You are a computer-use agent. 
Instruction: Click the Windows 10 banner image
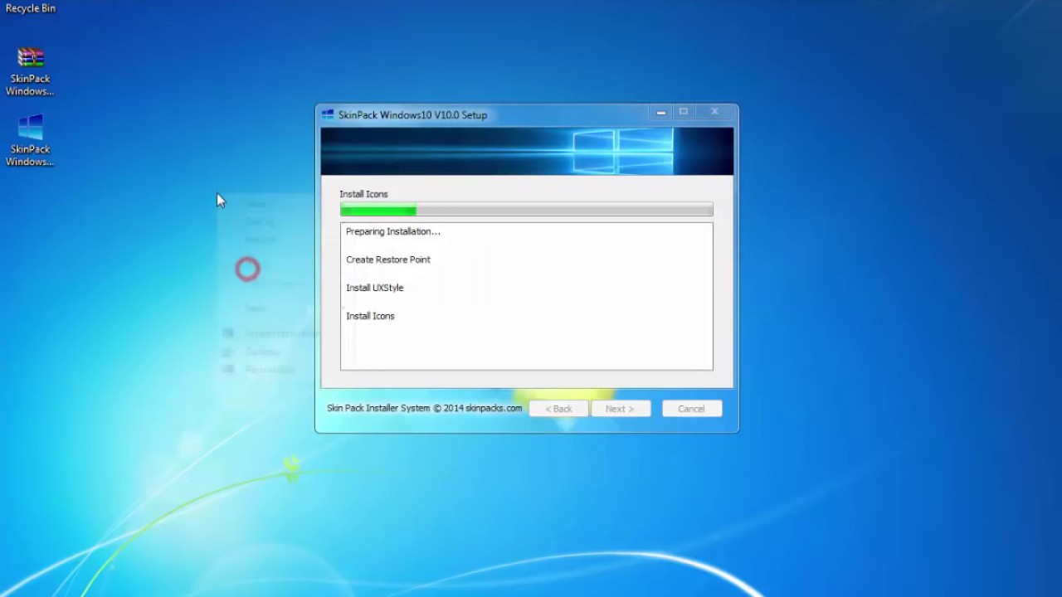(x=527, y=151)
